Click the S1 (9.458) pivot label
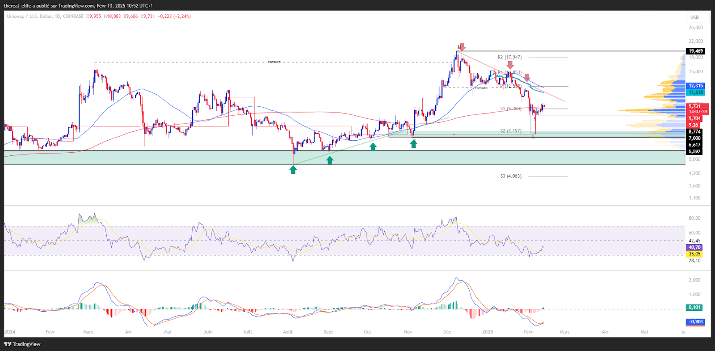The image size is (715, 351). pos(511,109)
